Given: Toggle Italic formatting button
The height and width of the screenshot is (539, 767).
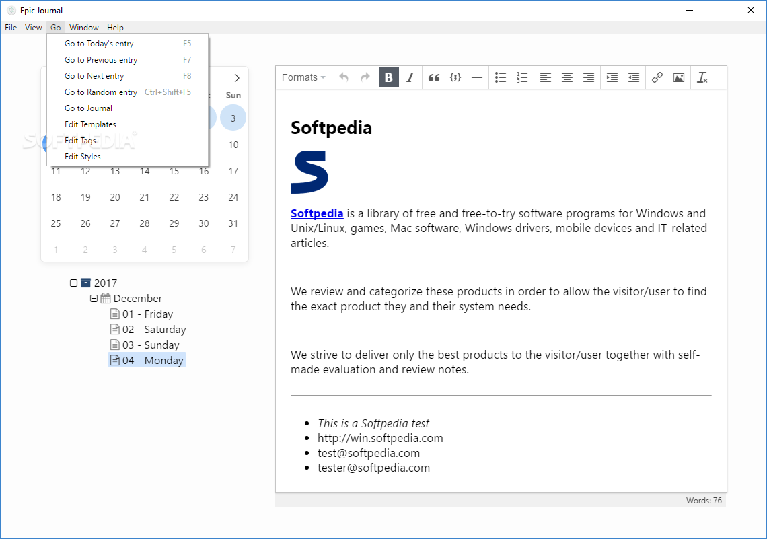Looking at the screenshot, I should click(x=410, y=77).
